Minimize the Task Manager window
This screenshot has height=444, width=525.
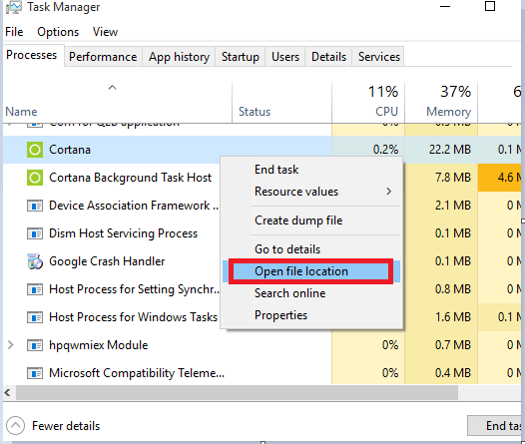click(x=444, y=6)
